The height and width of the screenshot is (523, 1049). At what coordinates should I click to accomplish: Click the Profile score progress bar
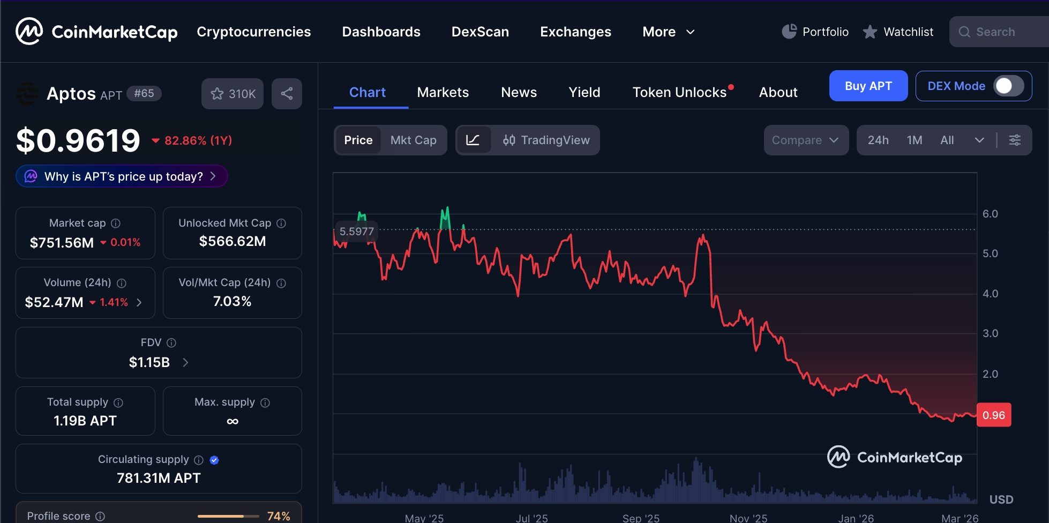pos(228,516)
